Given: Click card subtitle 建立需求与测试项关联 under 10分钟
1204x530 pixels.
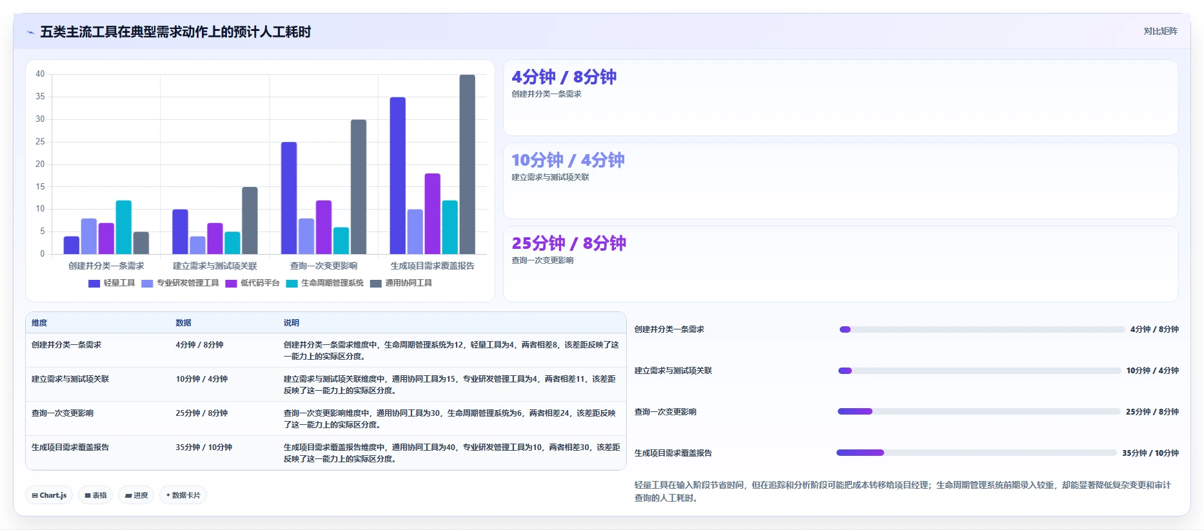Looking at the screenshot, I should point(550,177).
